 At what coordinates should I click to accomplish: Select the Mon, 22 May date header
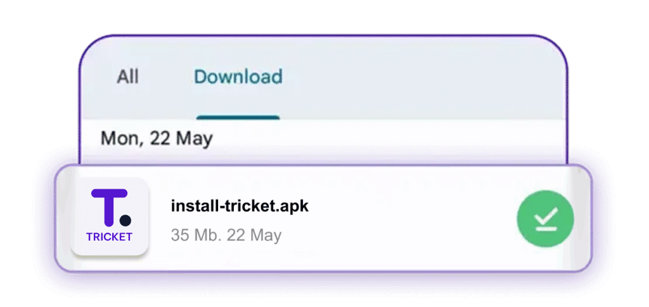[x=157, y=139]
